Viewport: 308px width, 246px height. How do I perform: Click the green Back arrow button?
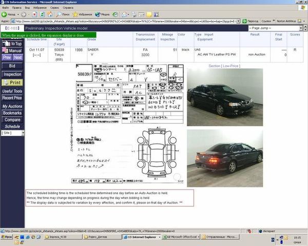8,14
